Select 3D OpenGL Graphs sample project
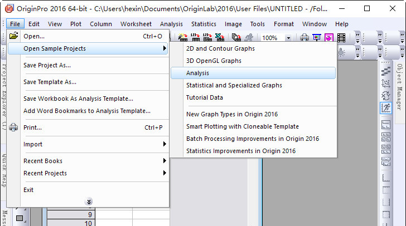This screenshot has height=226, width=406. (x=253, y=61)
